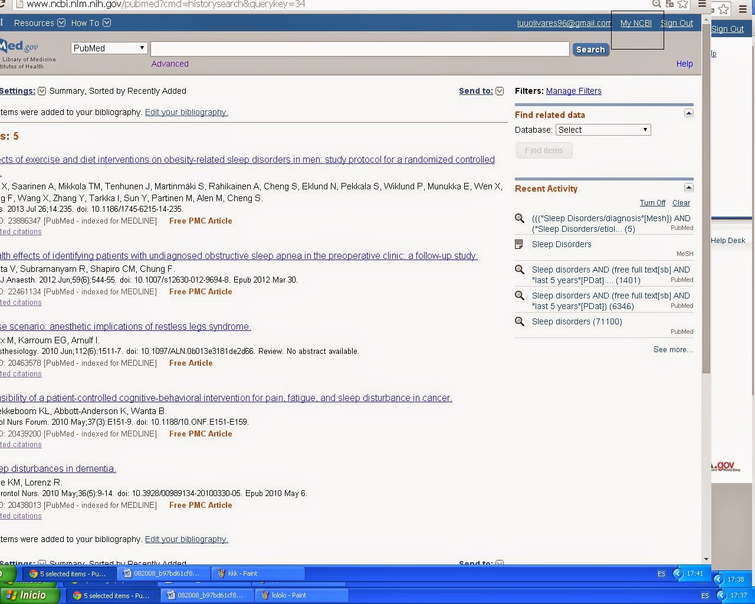The height and width of the screenshot is (604, 755).
Task: Turn off Recent Activity tracking
Action: click(x=652, y=202)
